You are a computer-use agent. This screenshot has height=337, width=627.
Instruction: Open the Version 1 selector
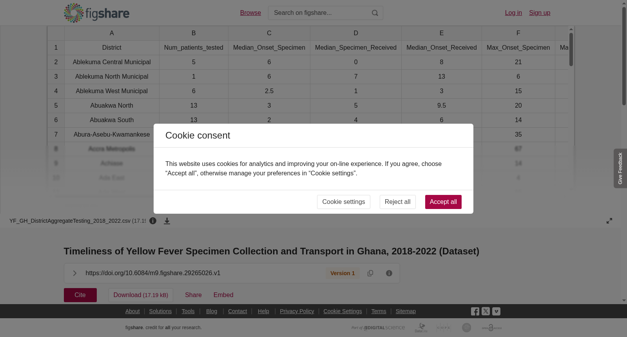(x=342, y=273)
